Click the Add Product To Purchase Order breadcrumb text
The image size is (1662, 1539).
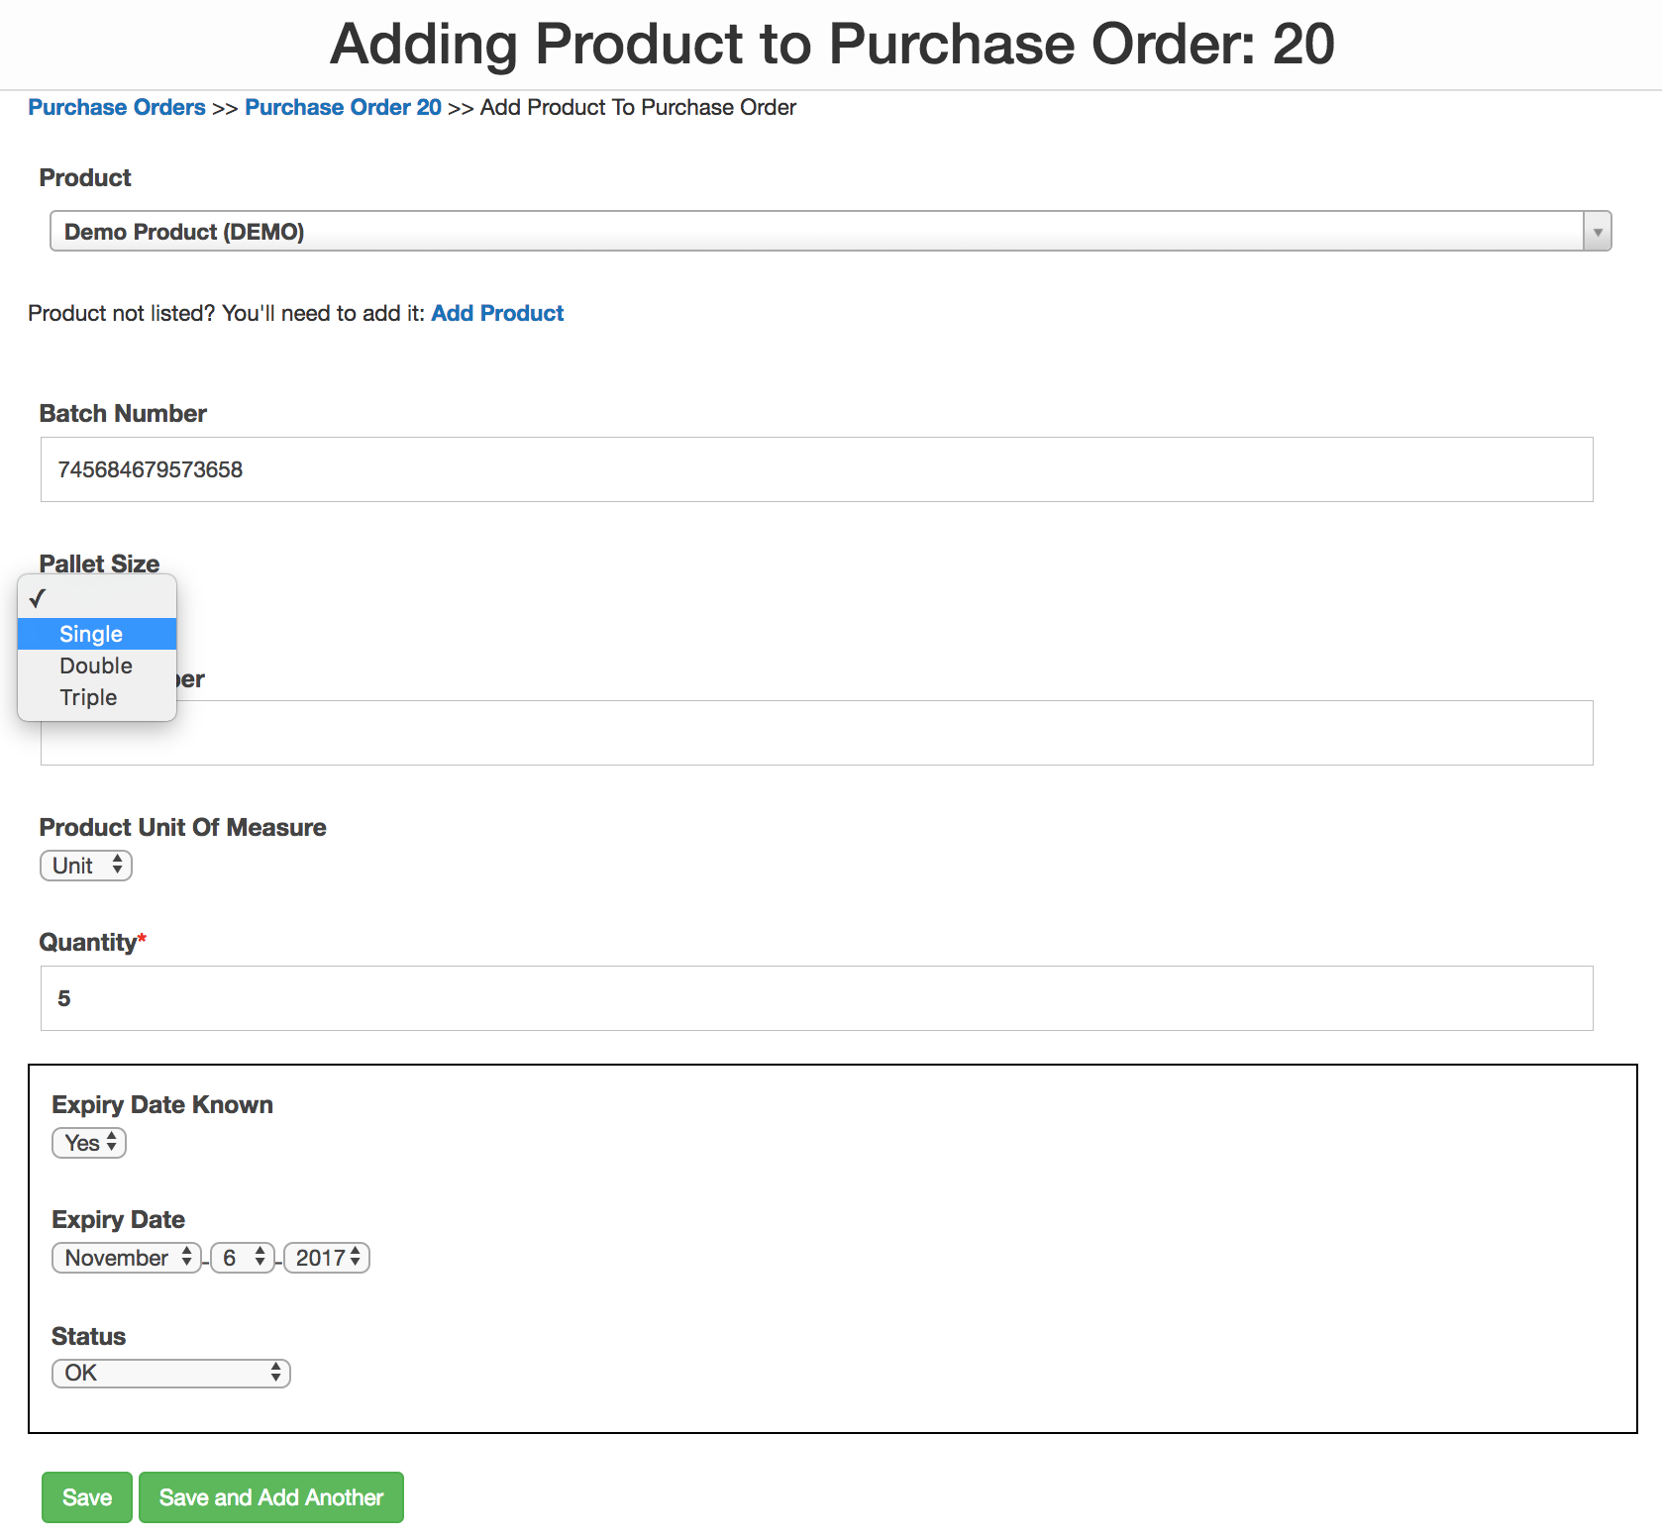pos(638,107)
